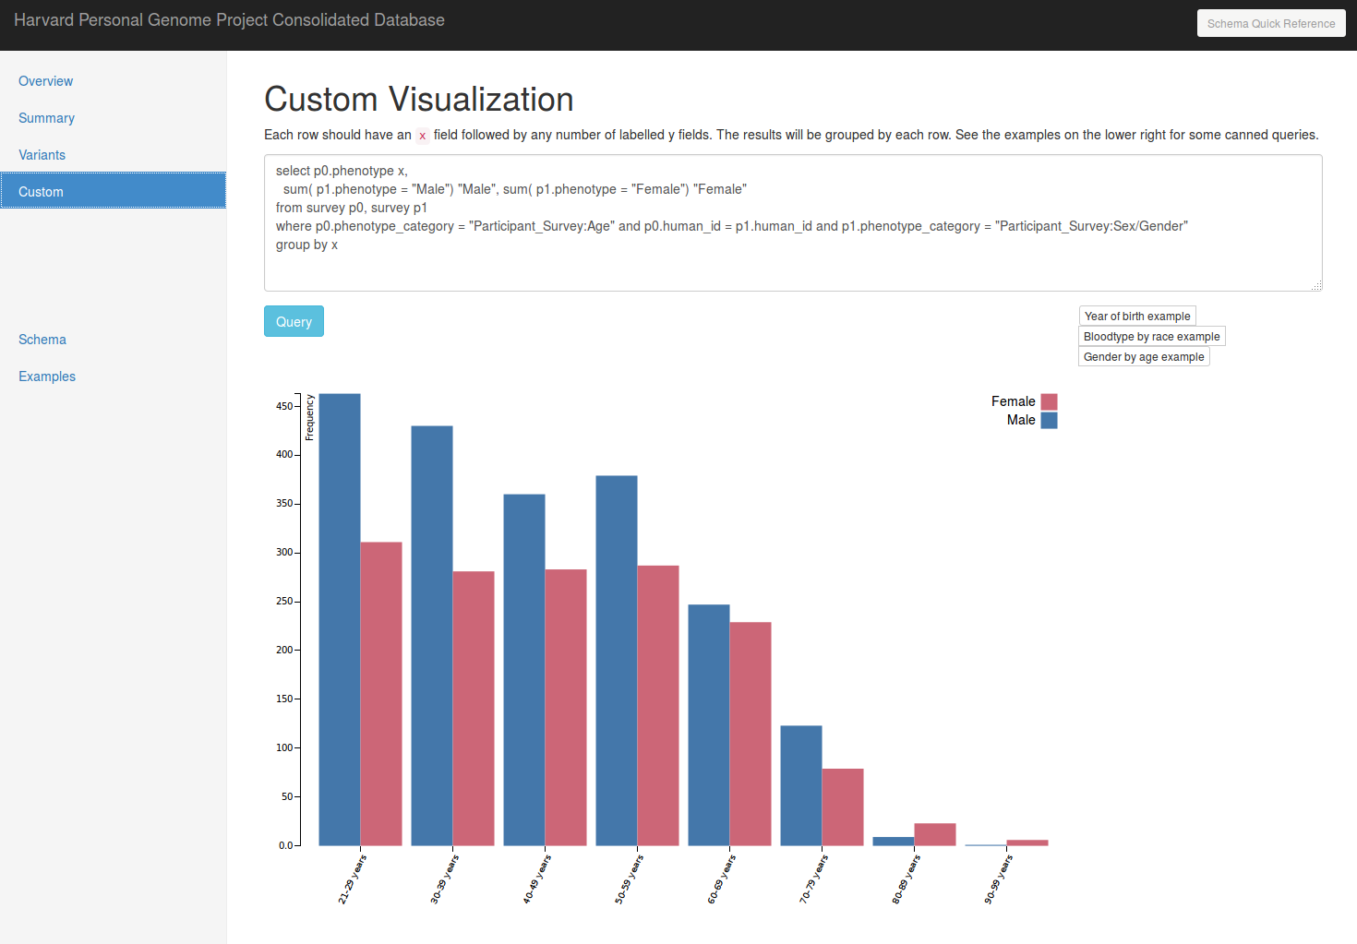This screenshot has height=944, width=1357.
Task: Click the Male bar for 80-89 years
Action: [x=894, y=842]
